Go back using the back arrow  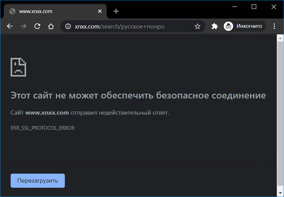click(10, 26)
